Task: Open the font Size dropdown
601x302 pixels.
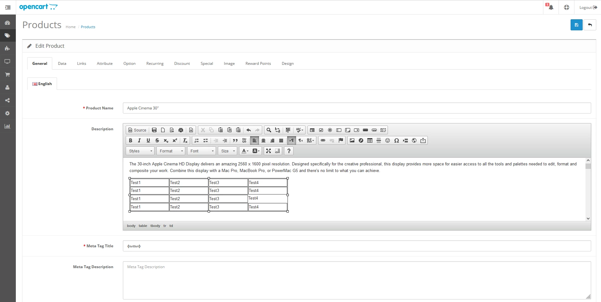Action: point(228,151)
